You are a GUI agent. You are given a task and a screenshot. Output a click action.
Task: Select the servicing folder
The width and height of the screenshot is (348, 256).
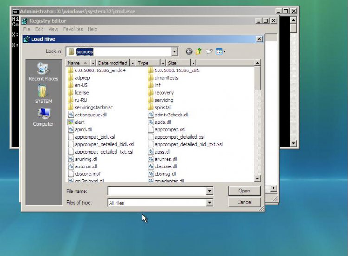tap(161, 100)
